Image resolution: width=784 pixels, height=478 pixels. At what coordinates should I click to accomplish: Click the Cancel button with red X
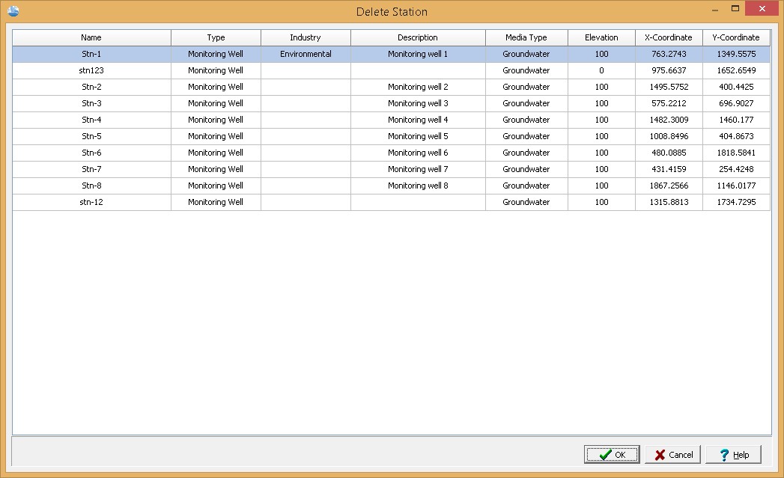tap(673, 455)
